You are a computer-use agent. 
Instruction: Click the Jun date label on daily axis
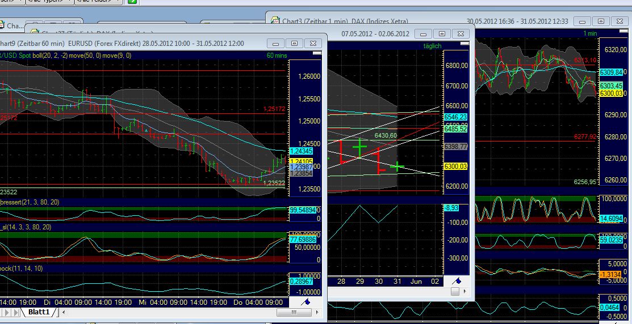tap(416, 282)
